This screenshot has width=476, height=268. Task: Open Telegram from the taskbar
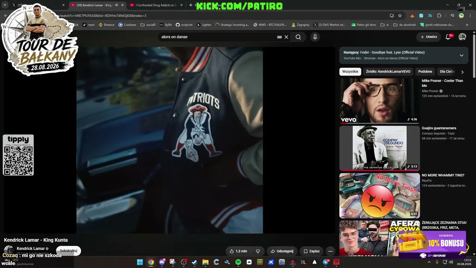tap(326, 262)
